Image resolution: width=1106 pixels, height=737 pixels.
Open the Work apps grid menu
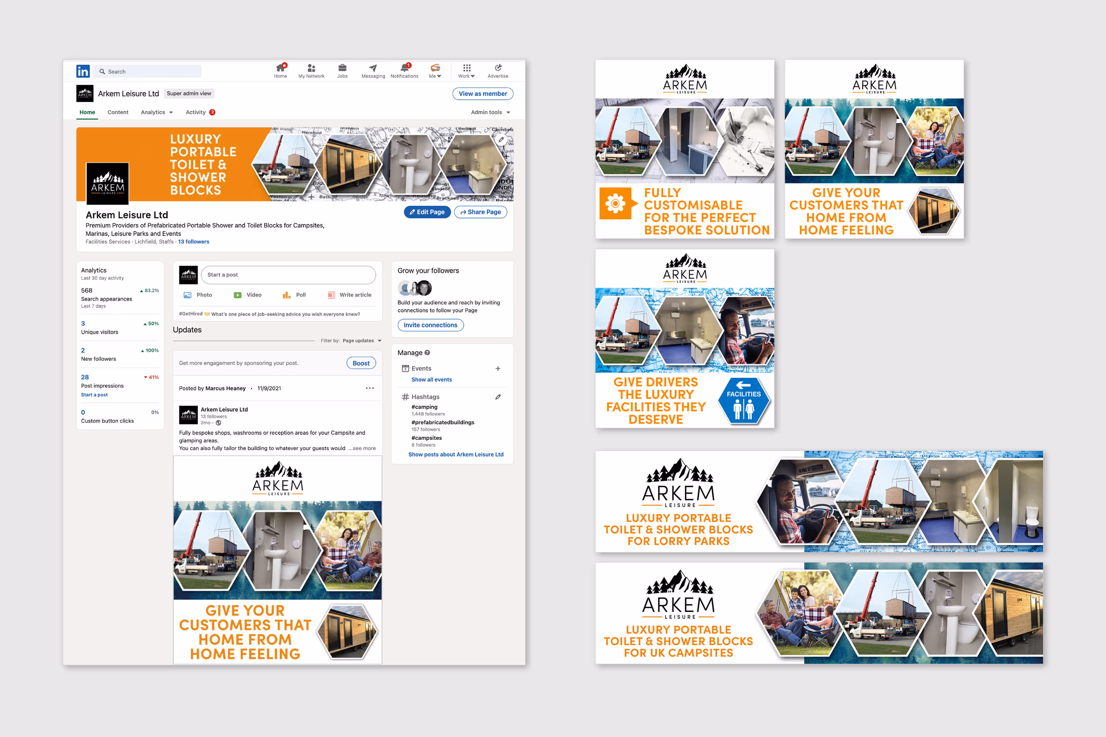[466, 71]
